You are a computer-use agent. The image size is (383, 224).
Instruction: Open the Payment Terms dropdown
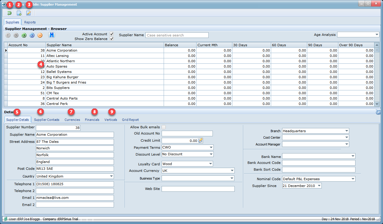(x=211, y=147)
